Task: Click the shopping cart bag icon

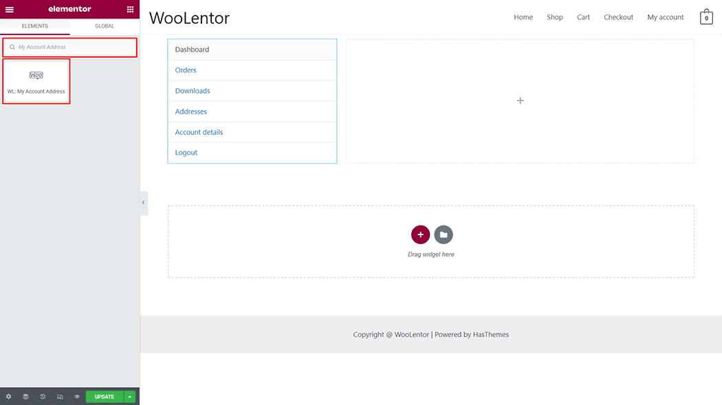Action: coord(706,17)
